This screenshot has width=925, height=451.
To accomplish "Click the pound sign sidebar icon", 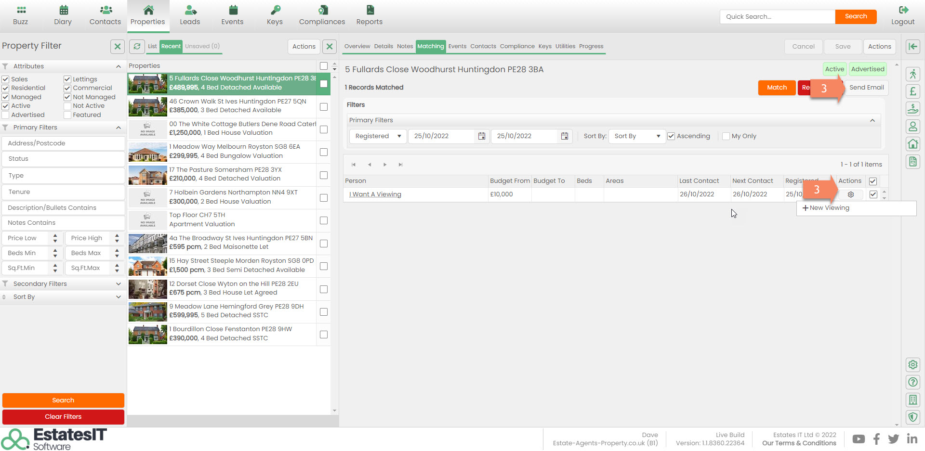I will [912, 91].
